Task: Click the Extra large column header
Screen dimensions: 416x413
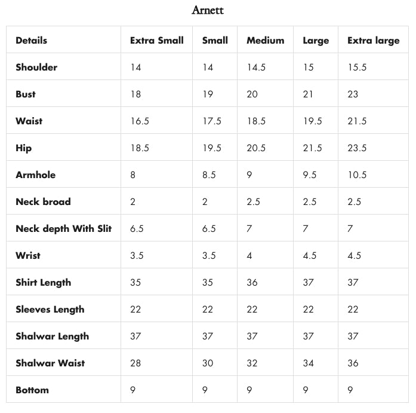Action: click(373, 41)
